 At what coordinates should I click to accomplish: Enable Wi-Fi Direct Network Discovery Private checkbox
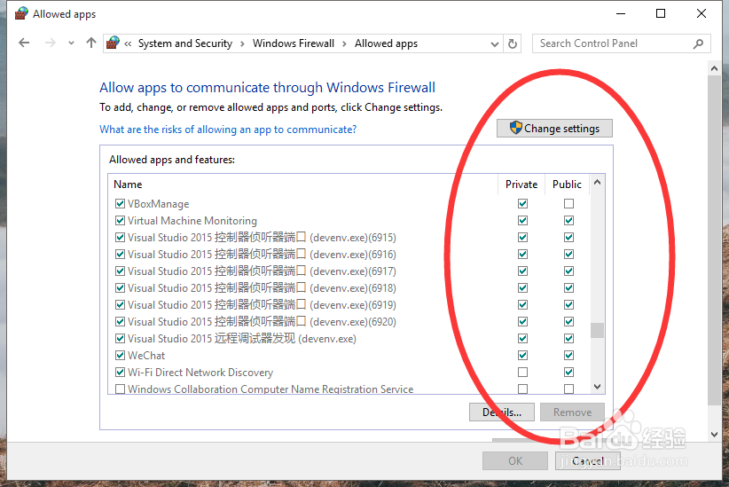click(522, 372)
